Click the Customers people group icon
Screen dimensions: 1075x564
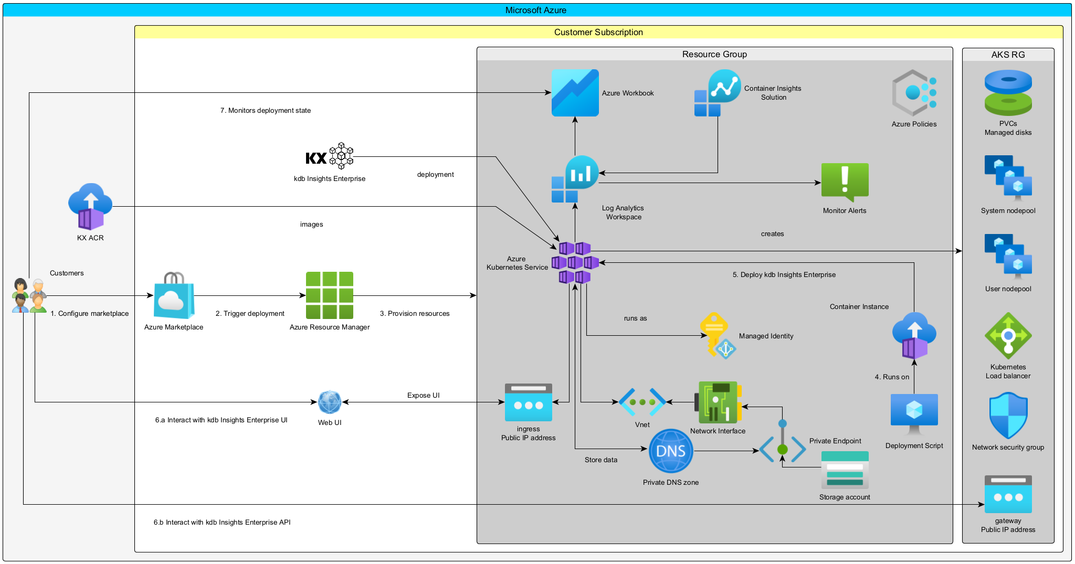point(29,296)
